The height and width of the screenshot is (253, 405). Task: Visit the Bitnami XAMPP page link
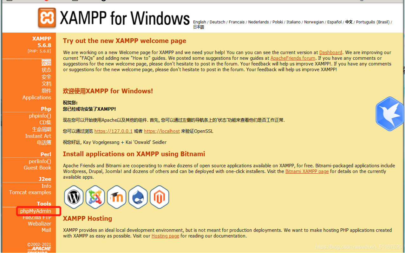(x=307, y=171)
